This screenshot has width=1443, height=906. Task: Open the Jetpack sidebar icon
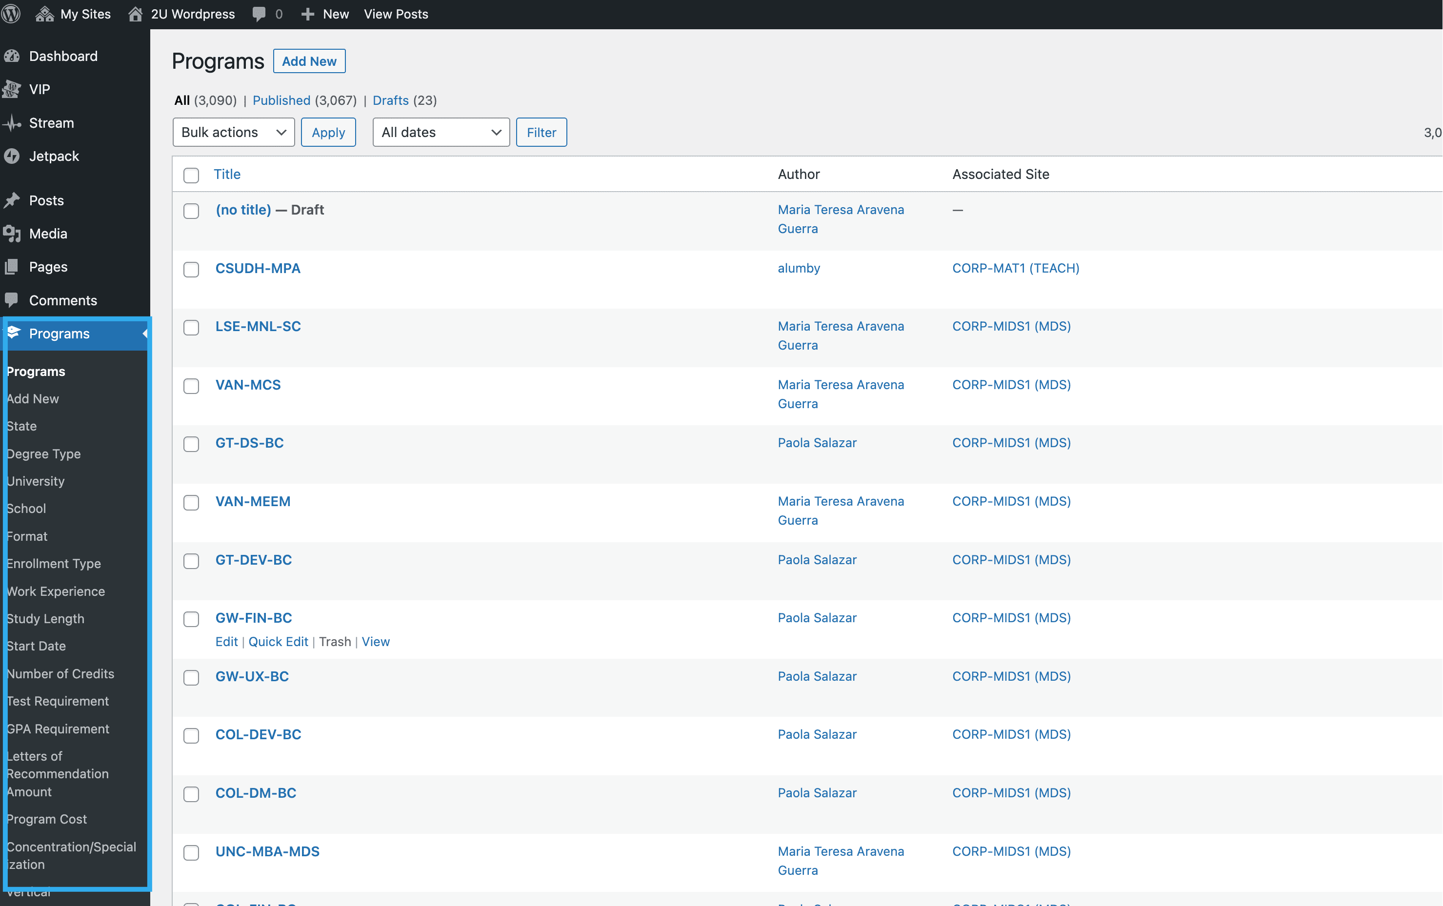pyautogui.click(x=12, y=157)
